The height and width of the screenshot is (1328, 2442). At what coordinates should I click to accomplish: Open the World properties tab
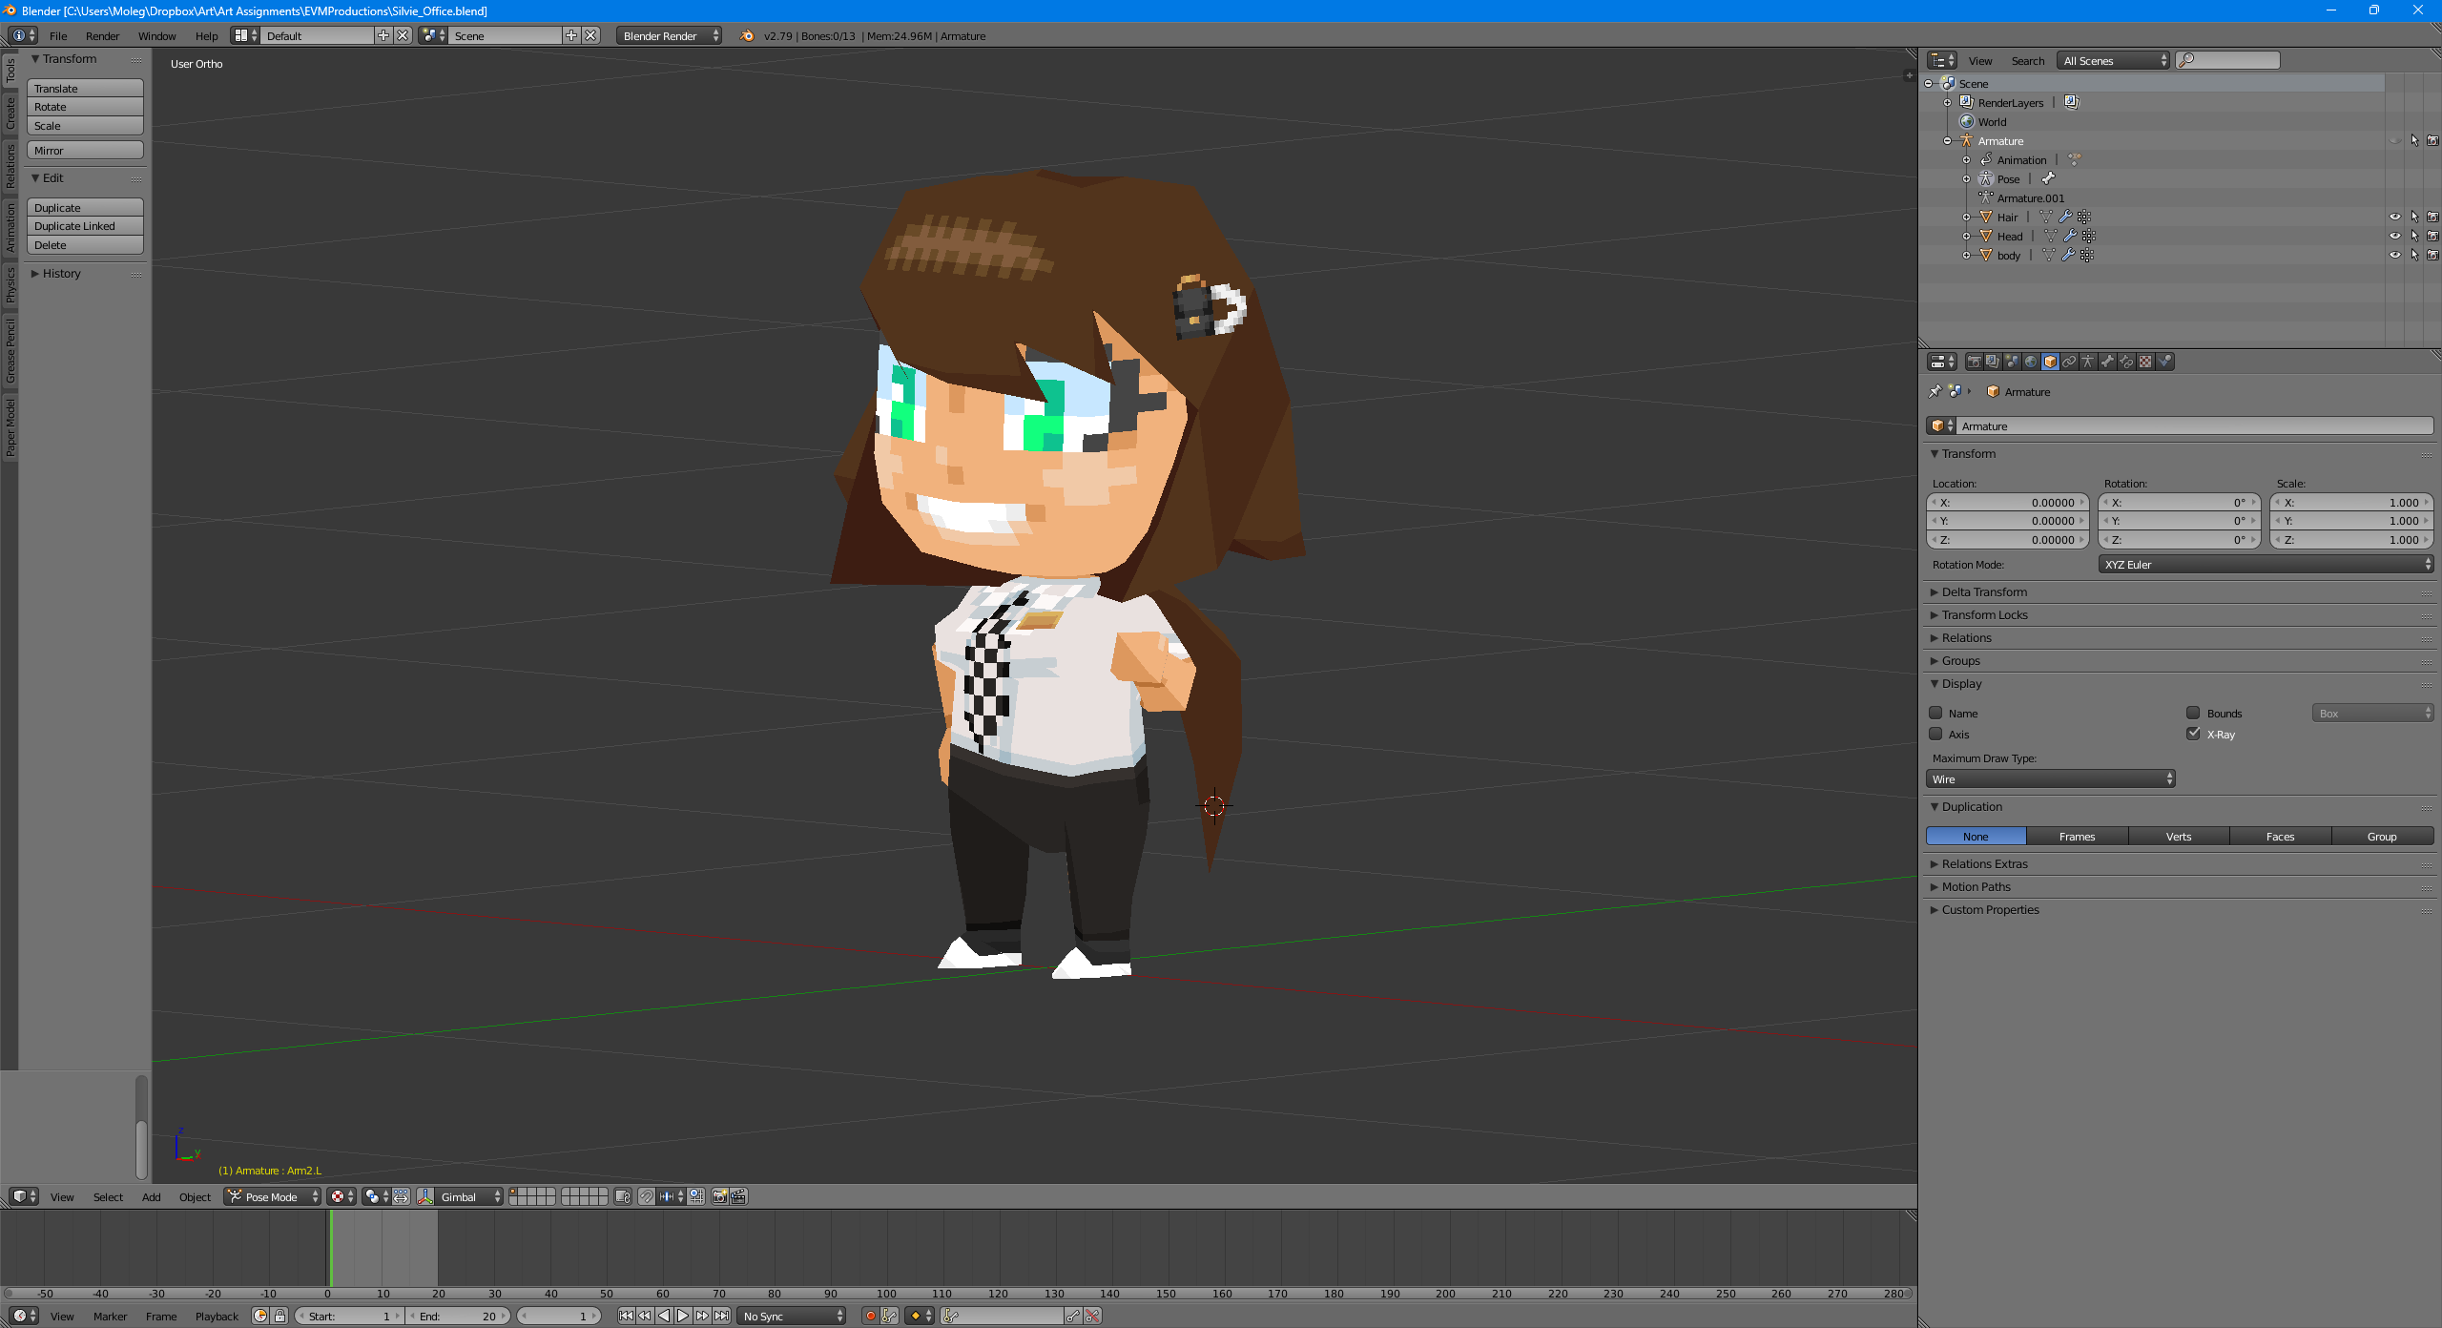[2031, 362]
